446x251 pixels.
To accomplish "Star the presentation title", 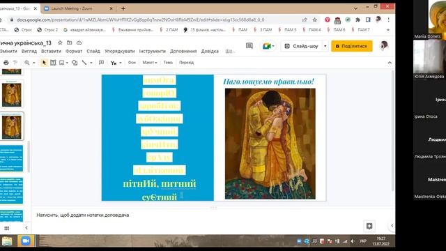I will pos(60,43).
